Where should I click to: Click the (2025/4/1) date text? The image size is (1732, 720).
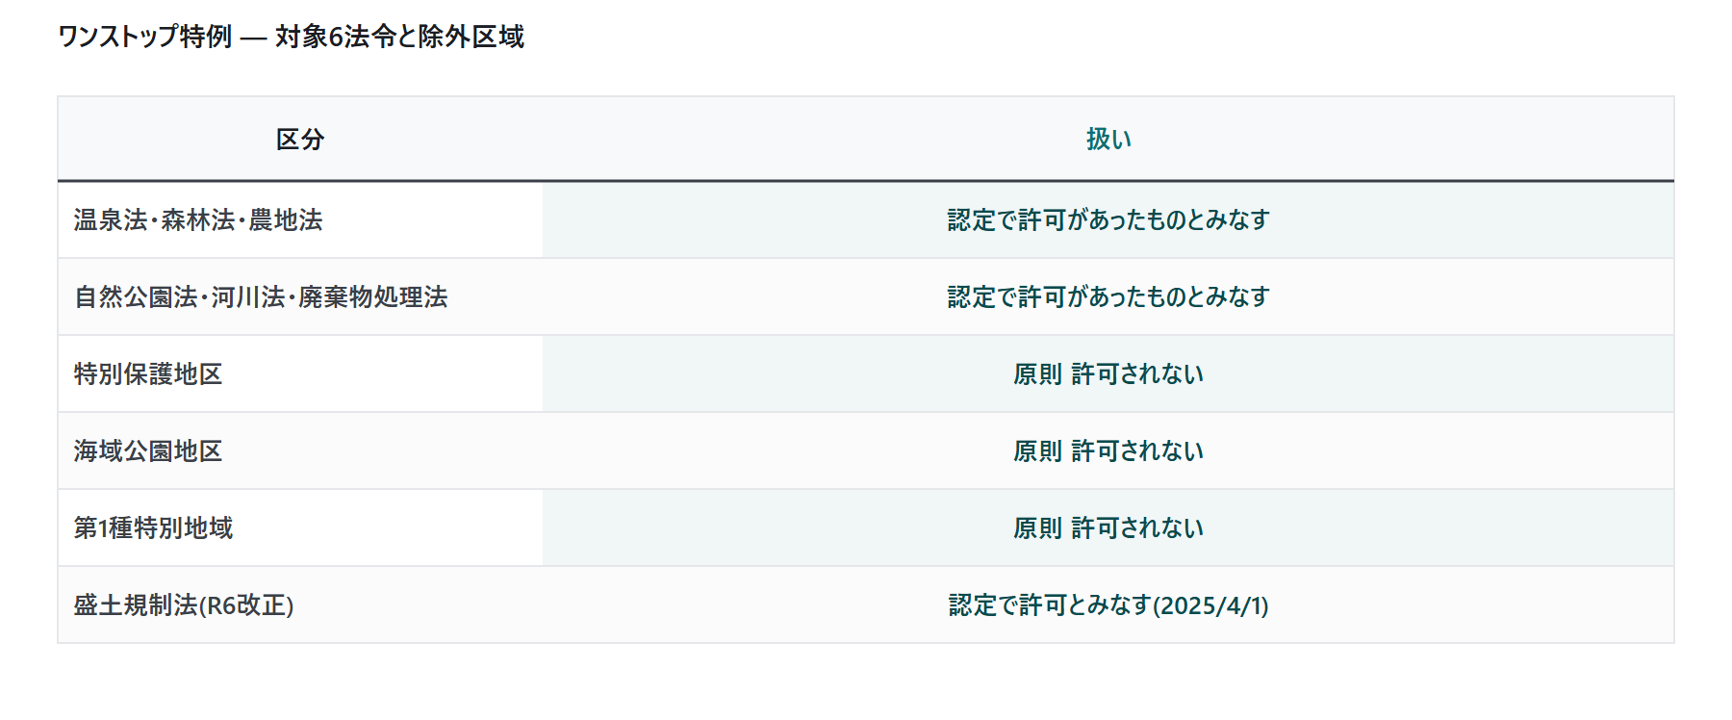pyautogui.click(x=1210, y=604)
